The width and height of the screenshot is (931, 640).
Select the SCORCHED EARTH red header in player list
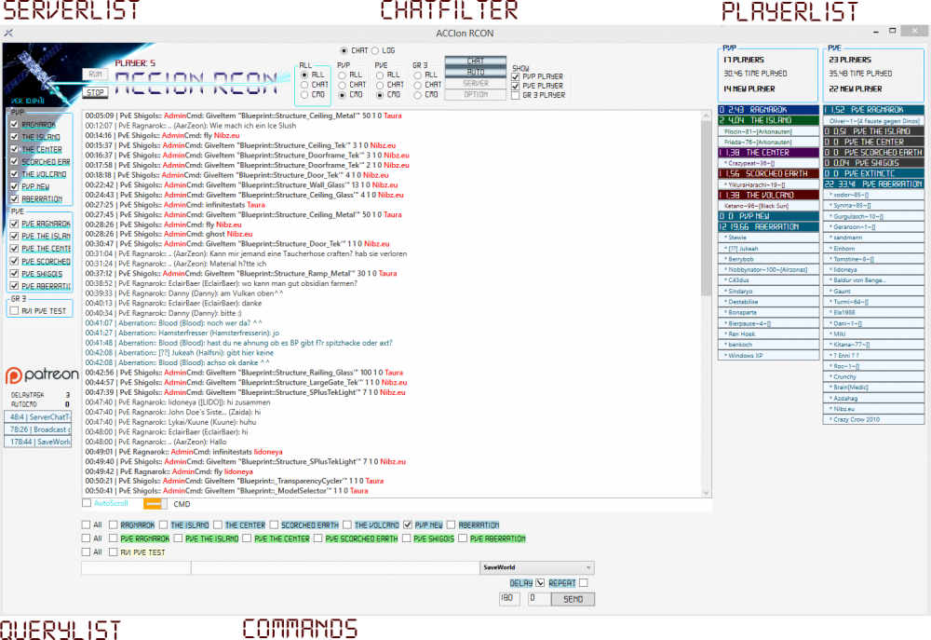pyautogui.click(x=768, y=173)
